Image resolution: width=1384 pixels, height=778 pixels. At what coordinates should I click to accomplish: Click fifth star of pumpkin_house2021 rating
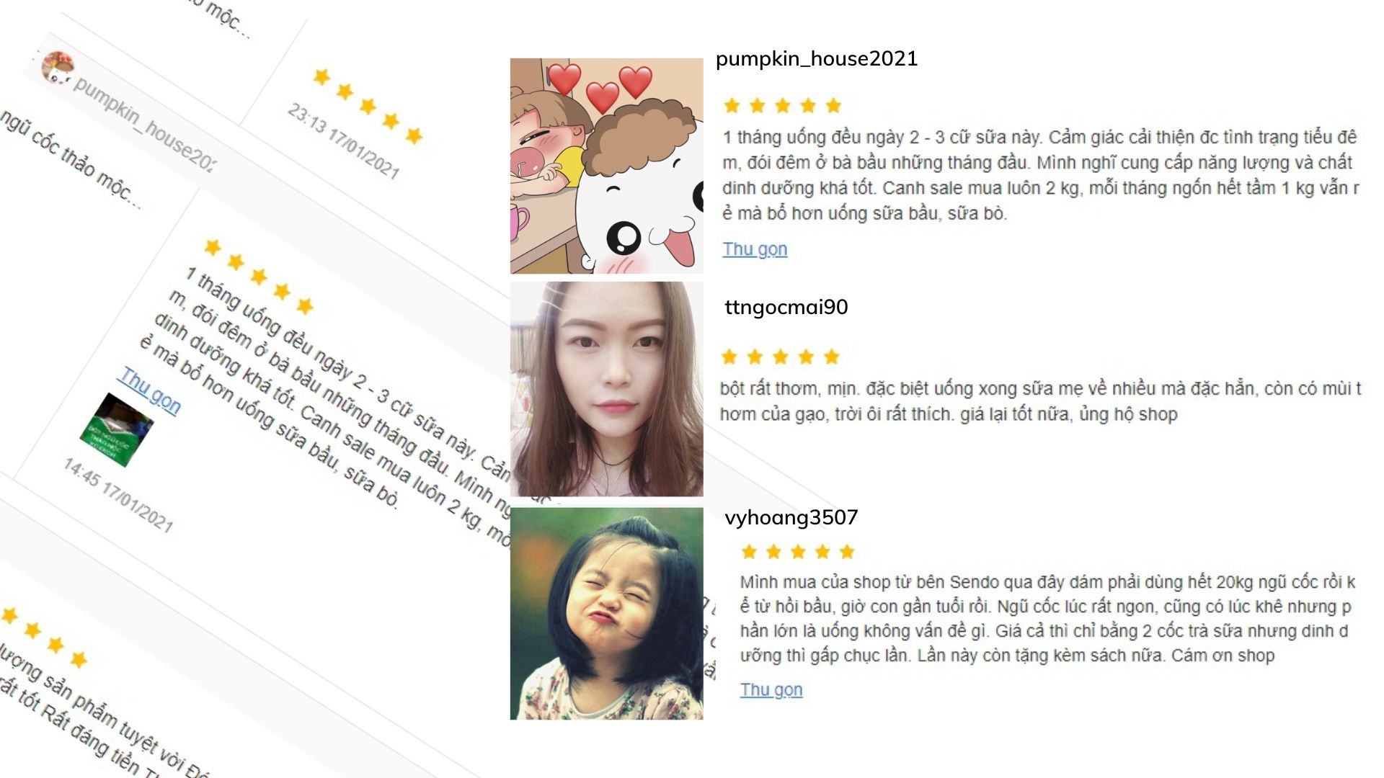pyautogui.click(x=833, y=105)
